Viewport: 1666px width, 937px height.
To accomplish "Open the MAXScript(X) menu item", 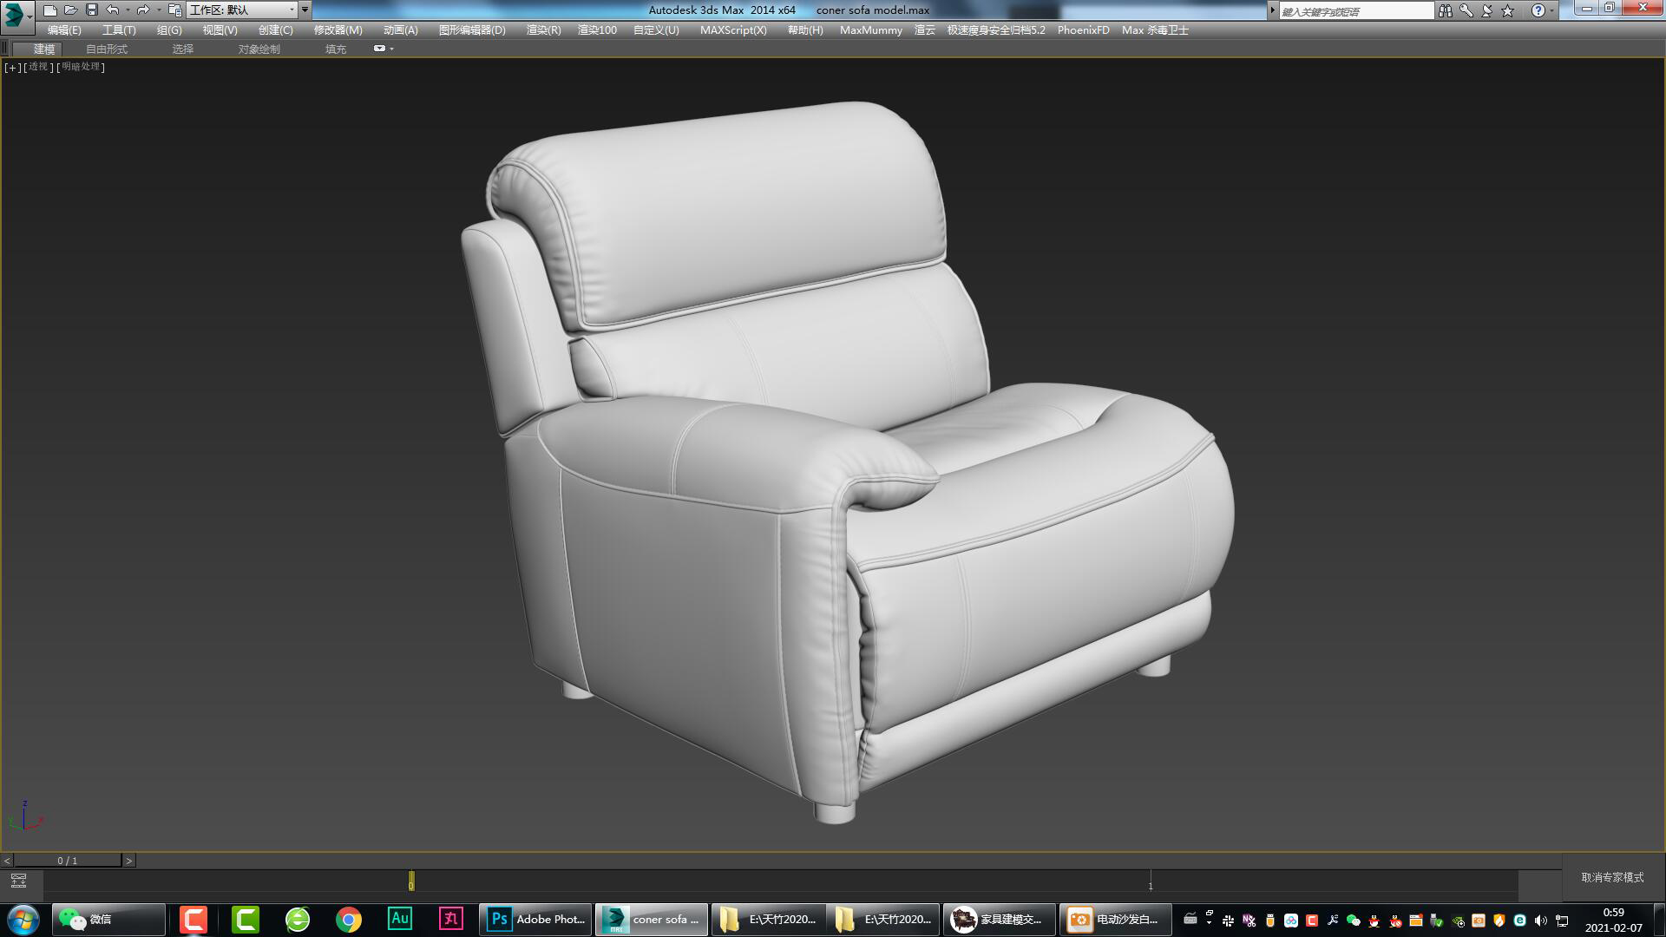I will [x=733, y=29].
